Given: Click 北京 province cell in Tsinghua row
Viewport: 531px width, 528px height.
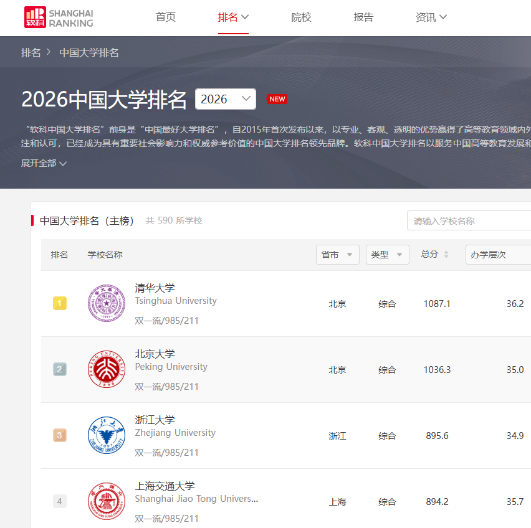Looking at the screenshot, I should [337, 304].
